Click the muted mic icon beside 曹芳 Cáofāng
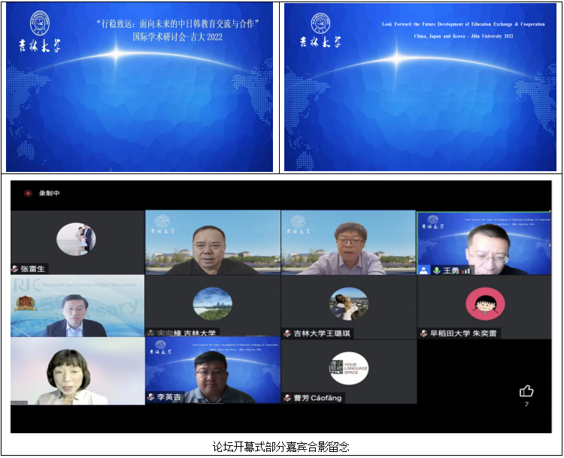The width and height of the screenshot is (564, 458). [287, 397]
